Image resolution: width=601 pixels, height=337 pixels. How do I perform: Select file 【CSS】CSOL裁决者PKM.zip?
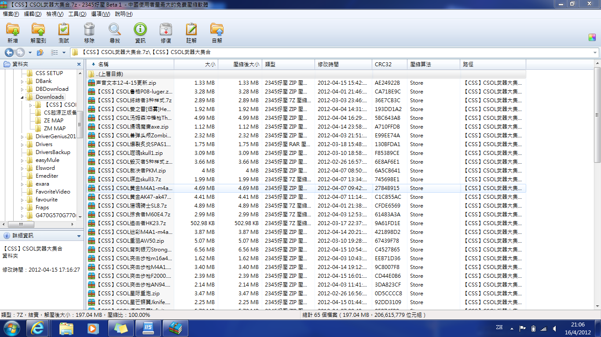pos(306,170)
